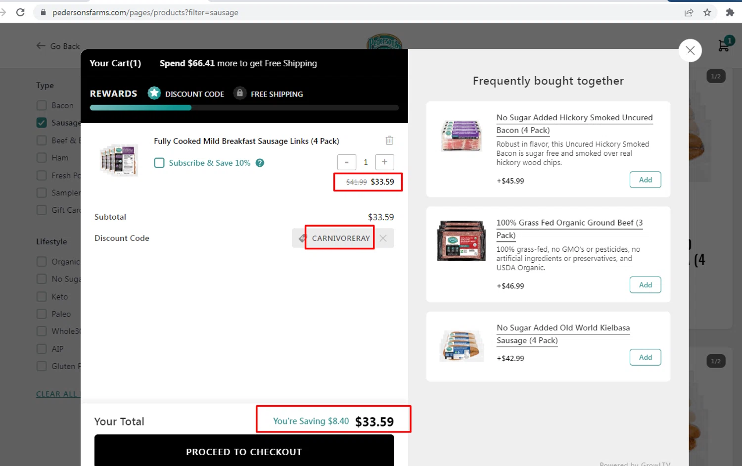This screenshot has height=466, width=742.
Task: Click the rewards progress bar
Action: click(x=244, y=107)
